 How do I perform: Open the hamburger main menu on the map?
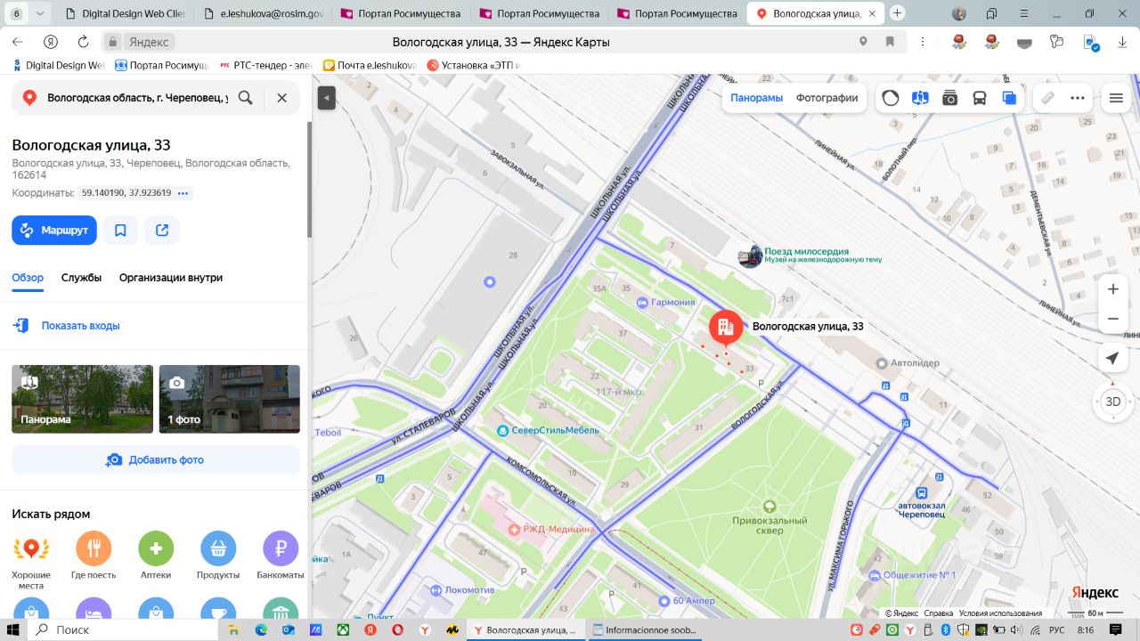tap(1116, 98)
